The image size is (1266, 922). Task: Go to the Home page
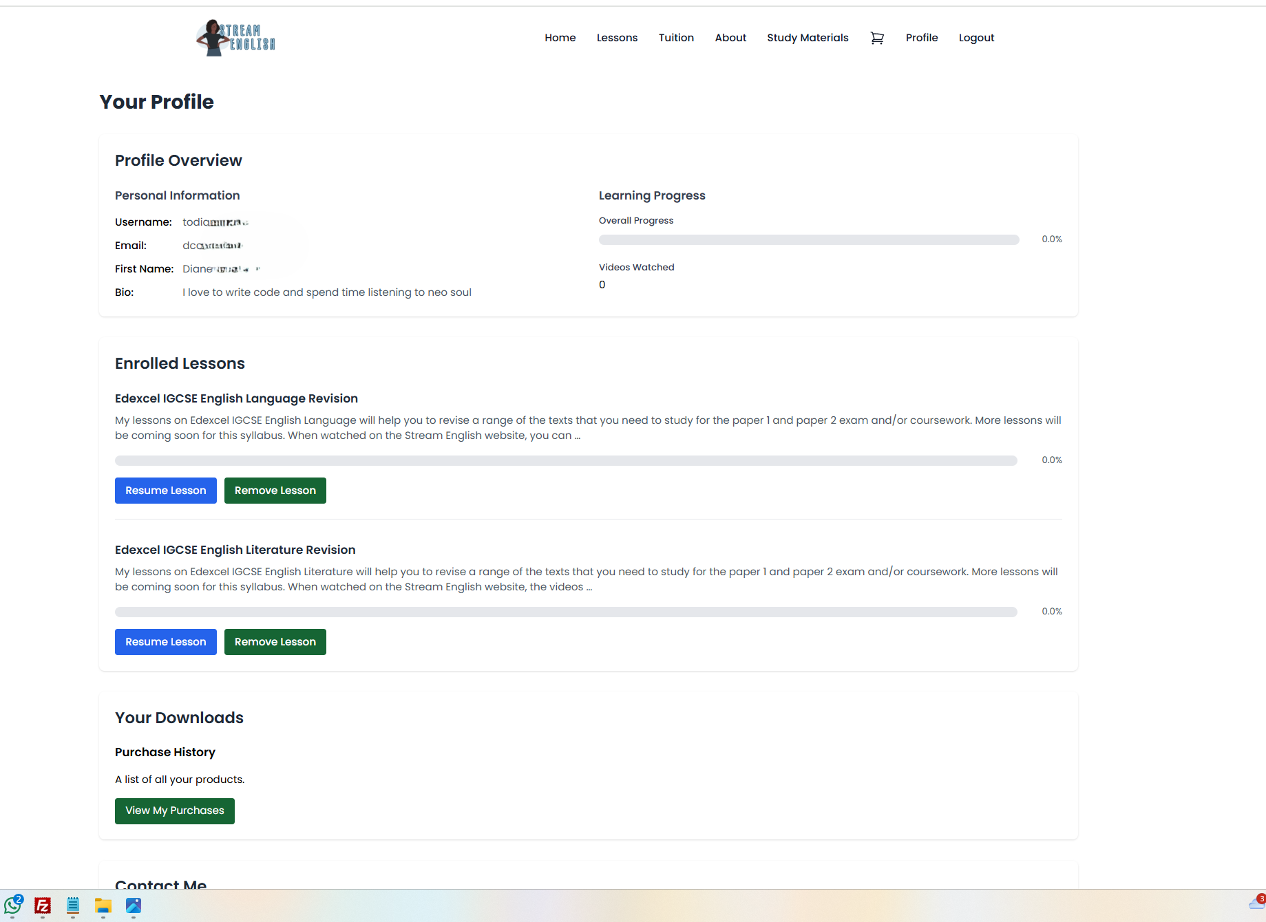(x=560, y=38)
